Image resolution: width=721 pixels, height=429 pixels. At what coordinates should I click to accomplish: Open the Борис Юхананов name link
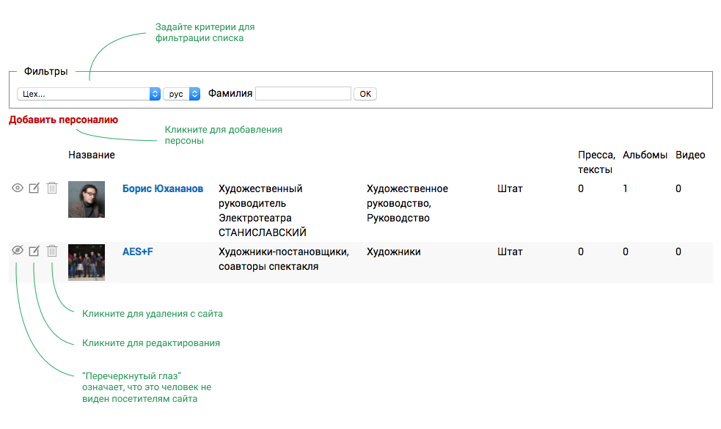(163, 188)
